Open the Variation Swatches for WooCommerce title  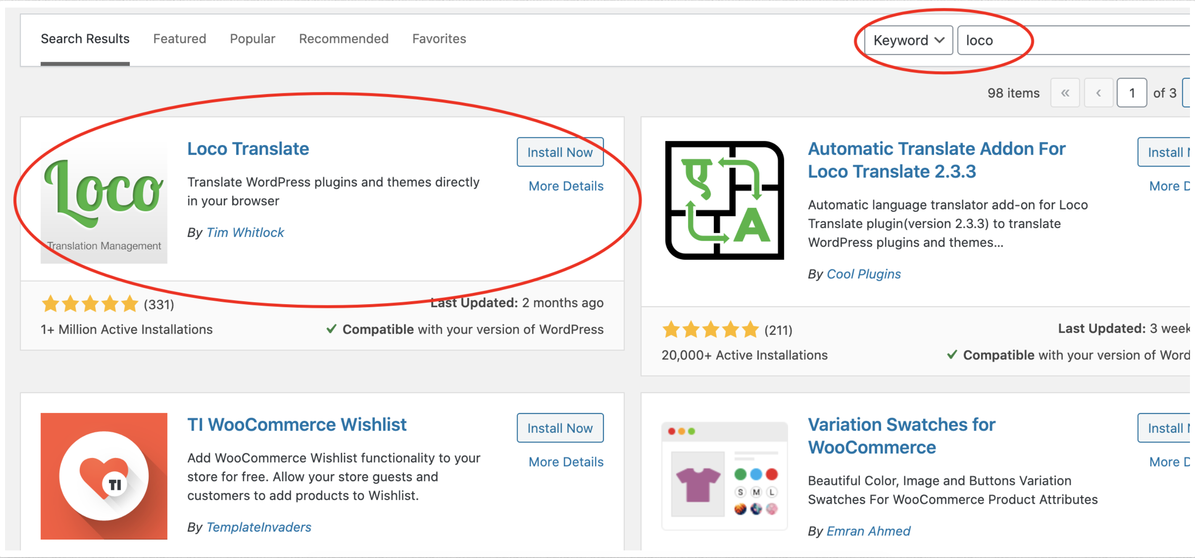[x=901, y=436]
